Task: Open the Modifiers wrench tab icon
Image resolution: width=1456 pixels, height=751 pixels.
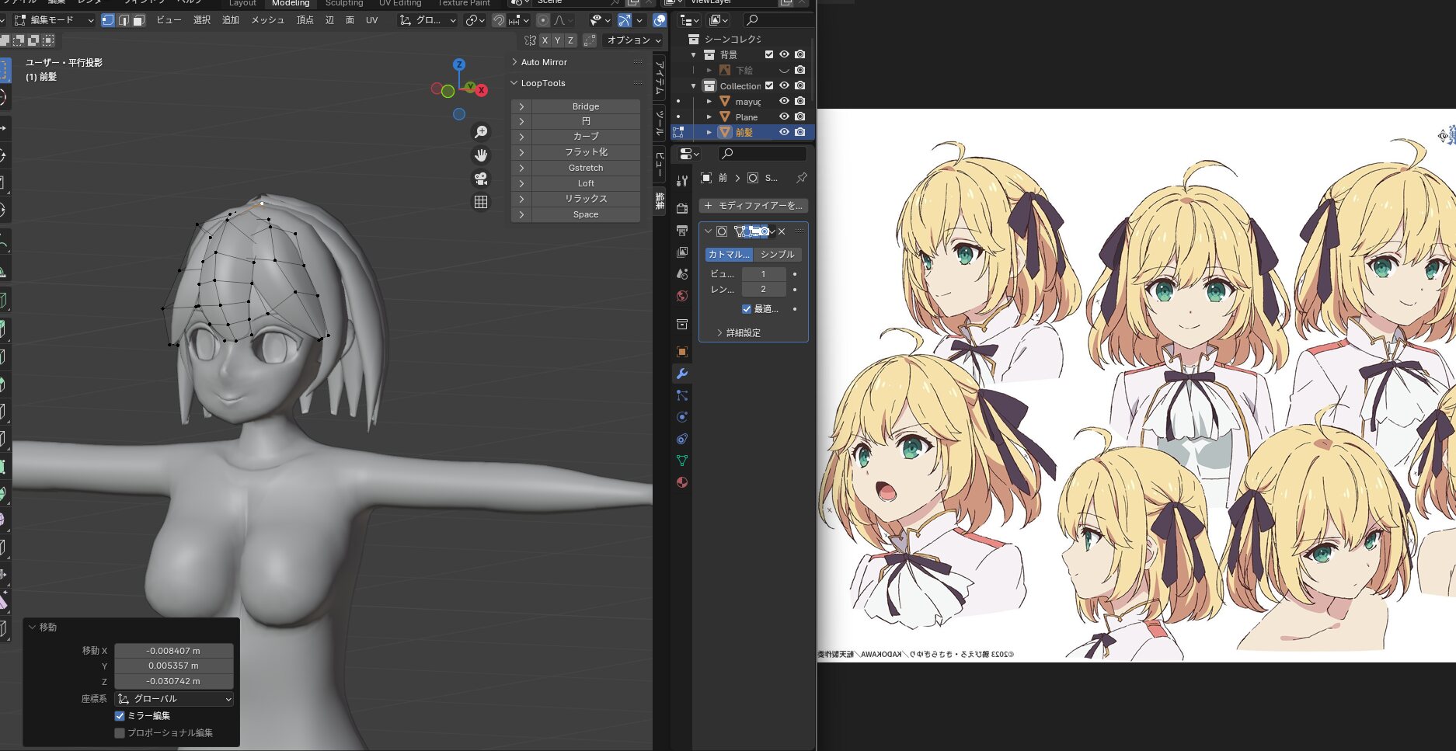Action: pos(682,374)
